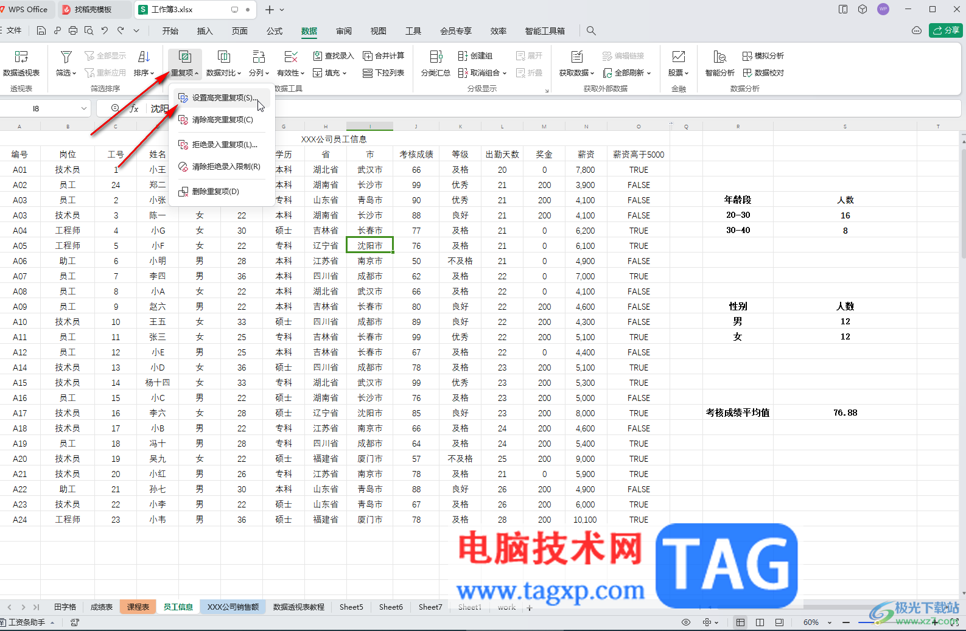The height and width of the screenshot is (631, 966).
Task: Select 清除高亮重复项 menu entry
Action: click(222, 120)
